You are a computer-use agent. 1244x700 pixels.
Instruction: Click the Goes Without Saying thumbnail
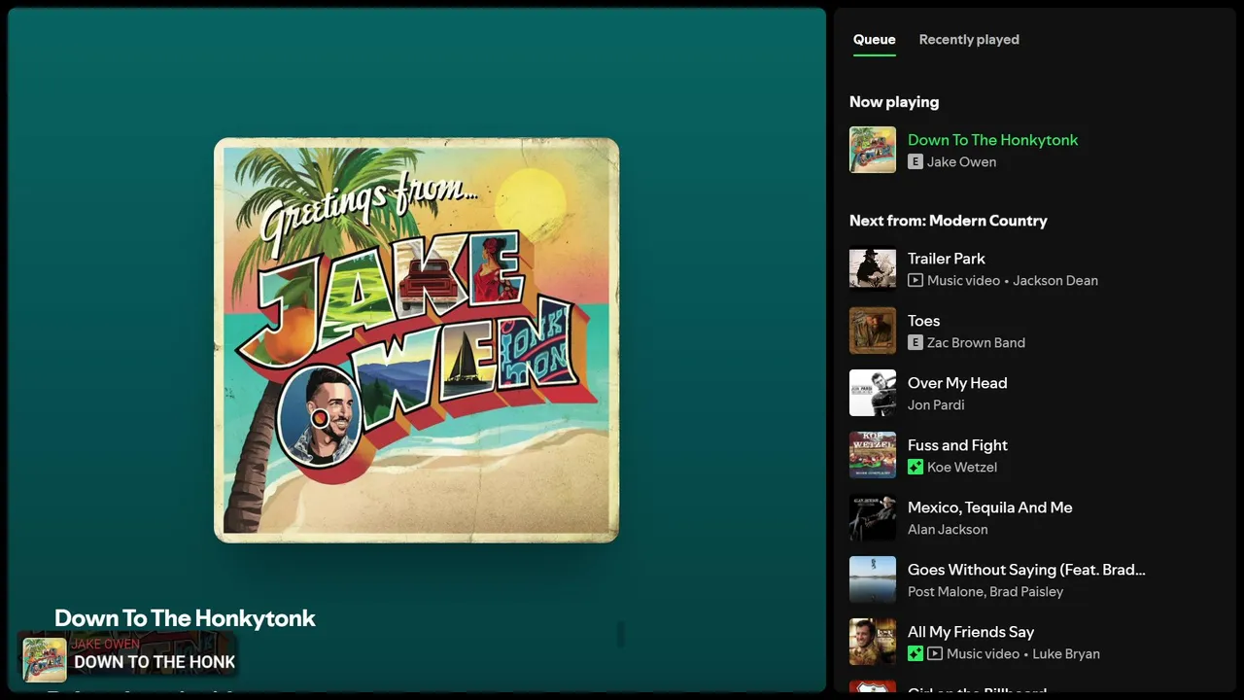click(x=873, y=579)
